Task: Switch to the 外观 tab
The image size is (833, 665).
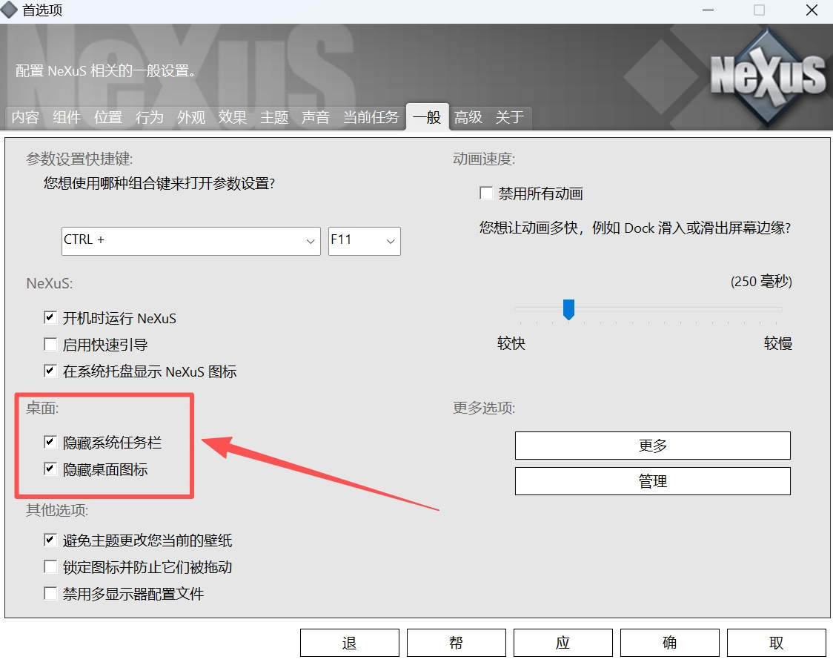Action: click(191, 117)
